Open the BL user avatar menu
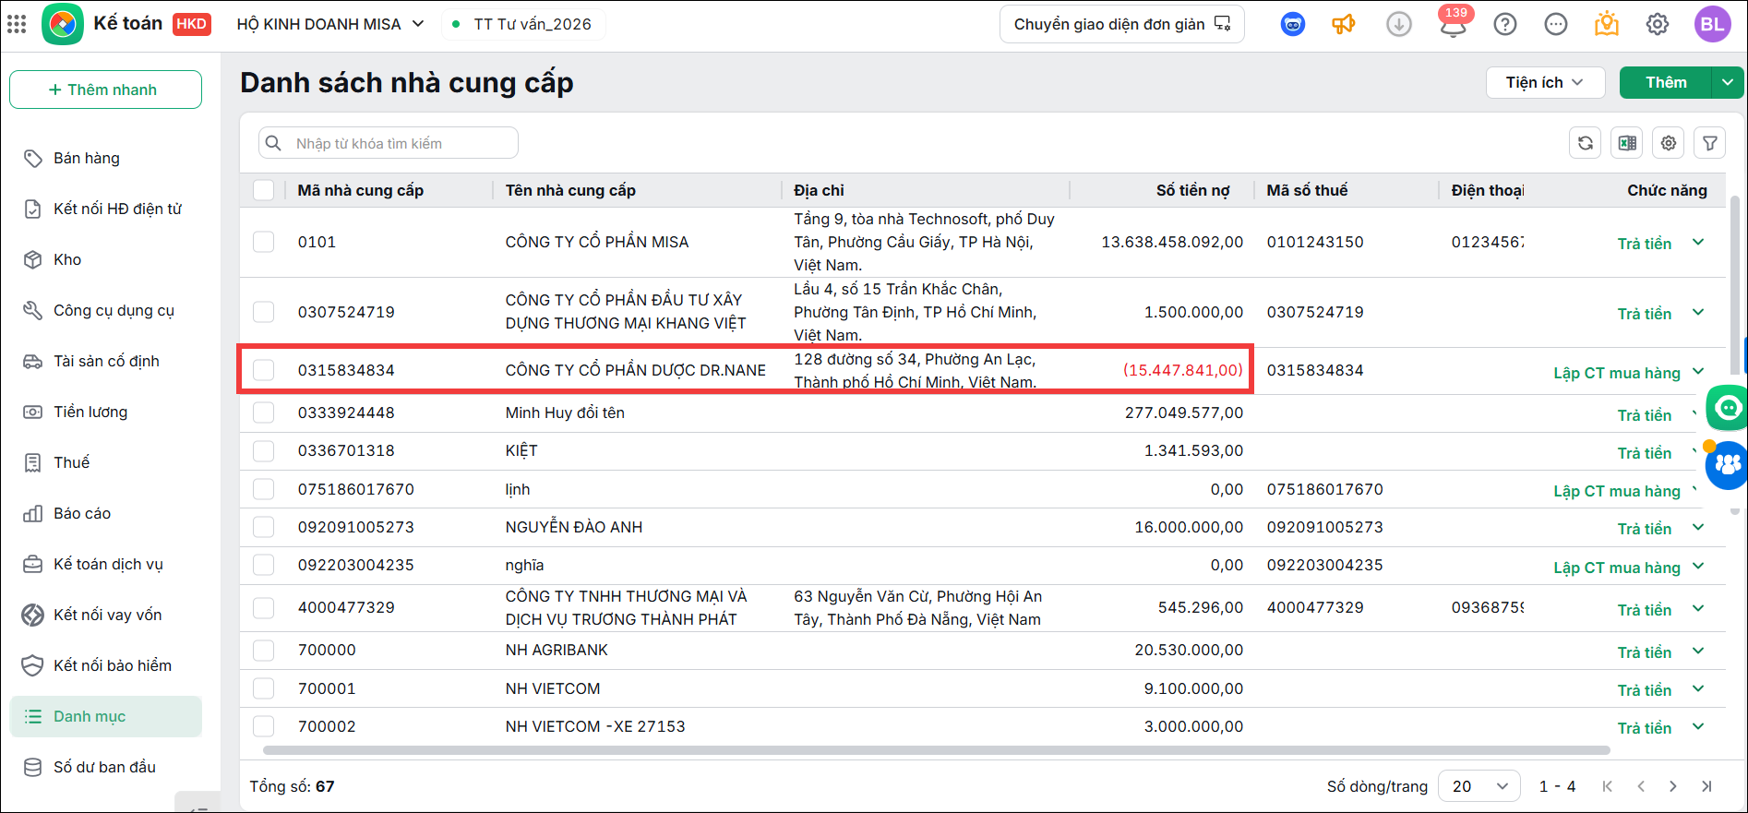Image resolution: width=1748 pixels, height=813 pixels. coord(1713,24)
